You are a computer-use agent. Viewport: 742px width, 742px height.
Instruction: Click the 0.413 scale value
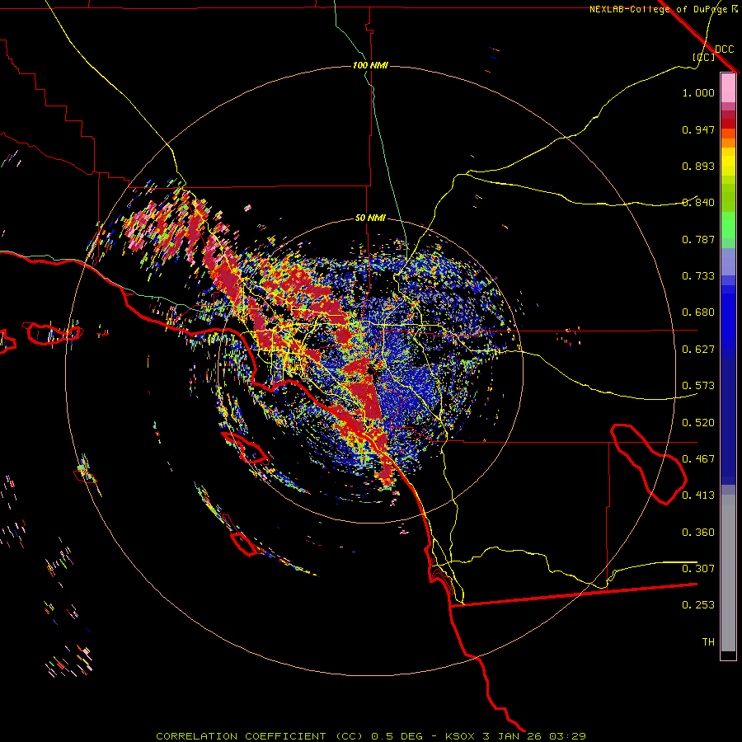698,495
